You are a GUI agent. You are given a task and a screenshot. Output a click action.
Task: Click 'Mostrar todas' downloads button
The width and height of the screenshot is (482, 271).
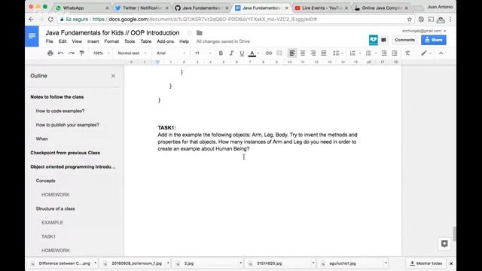click(x=426, y=263)
